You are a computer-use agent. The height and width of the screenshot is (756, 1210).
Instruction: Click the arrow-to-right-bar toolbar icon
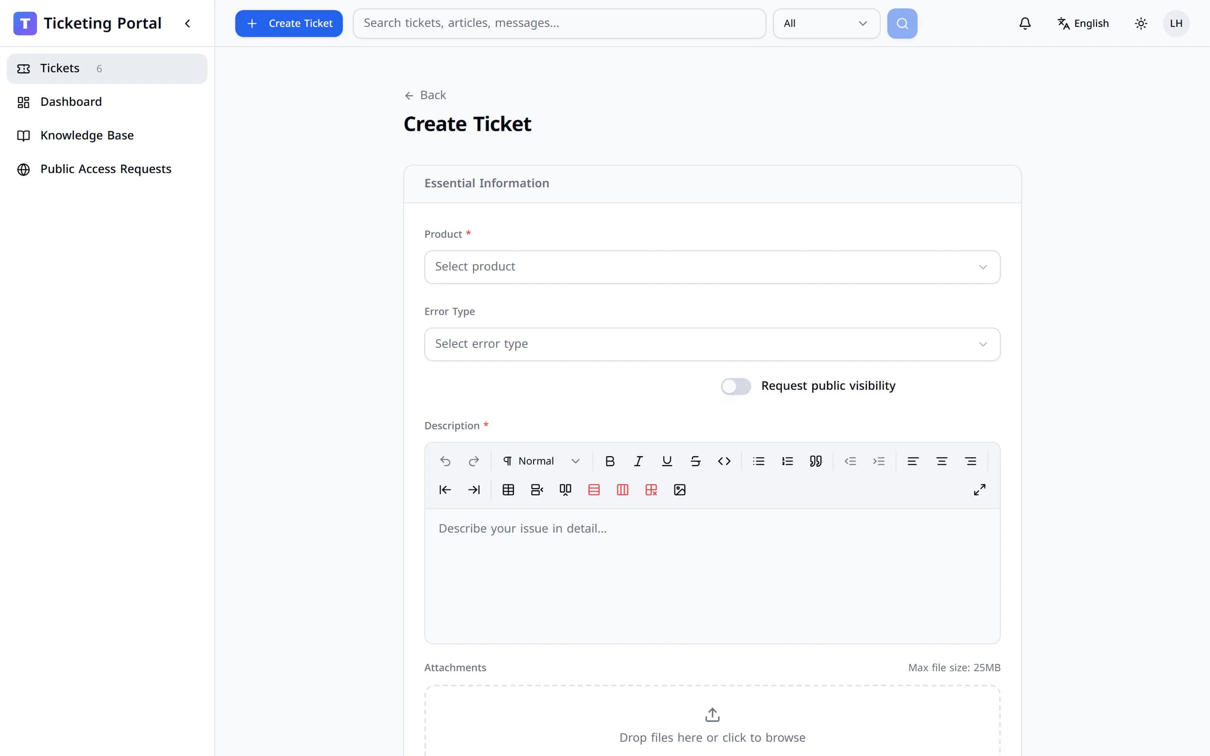pyautogui.click(x=474, y=490)
